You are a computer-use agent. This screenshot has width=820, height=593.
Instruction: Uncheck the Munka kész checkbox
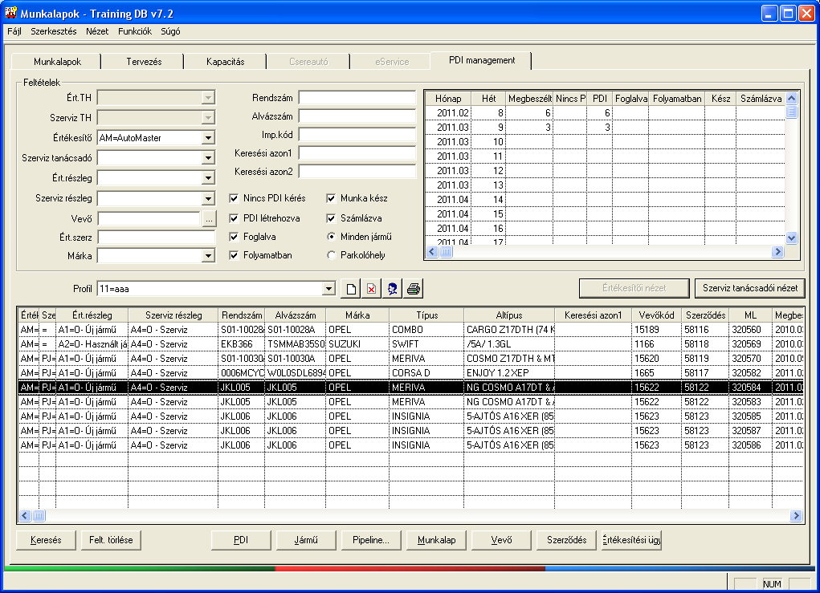coord(331,198)
